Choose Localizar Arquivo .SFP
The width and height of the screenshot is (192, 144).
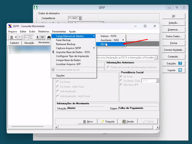click(74, 64)
